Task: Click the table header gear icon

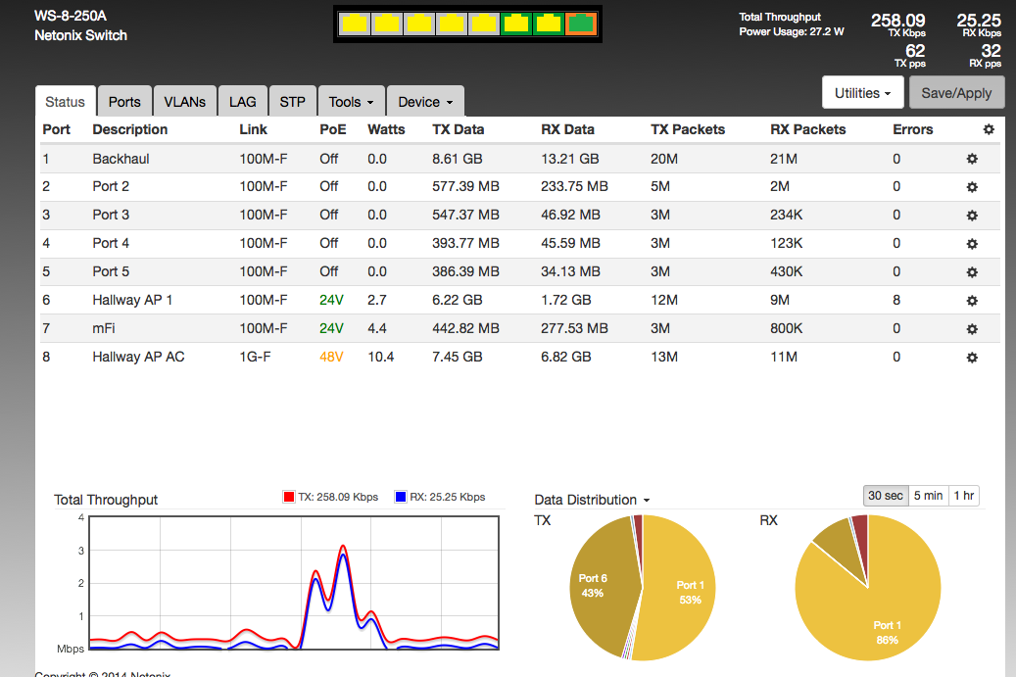Action: click(989, 129)
